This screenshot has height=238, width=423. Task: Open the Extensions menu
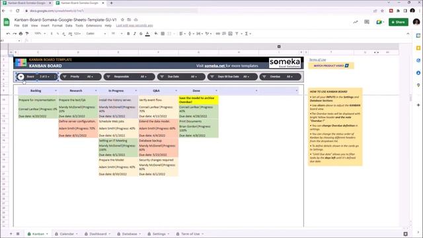(94, 26)
